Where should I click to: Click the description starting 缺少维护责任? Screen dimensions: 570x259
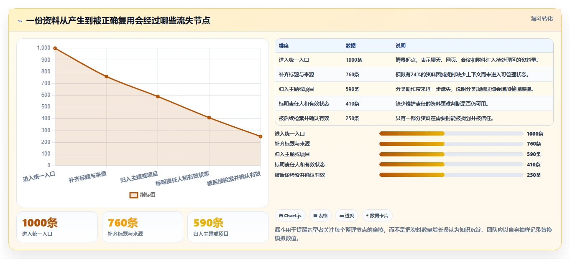click(x=442, y=104)
